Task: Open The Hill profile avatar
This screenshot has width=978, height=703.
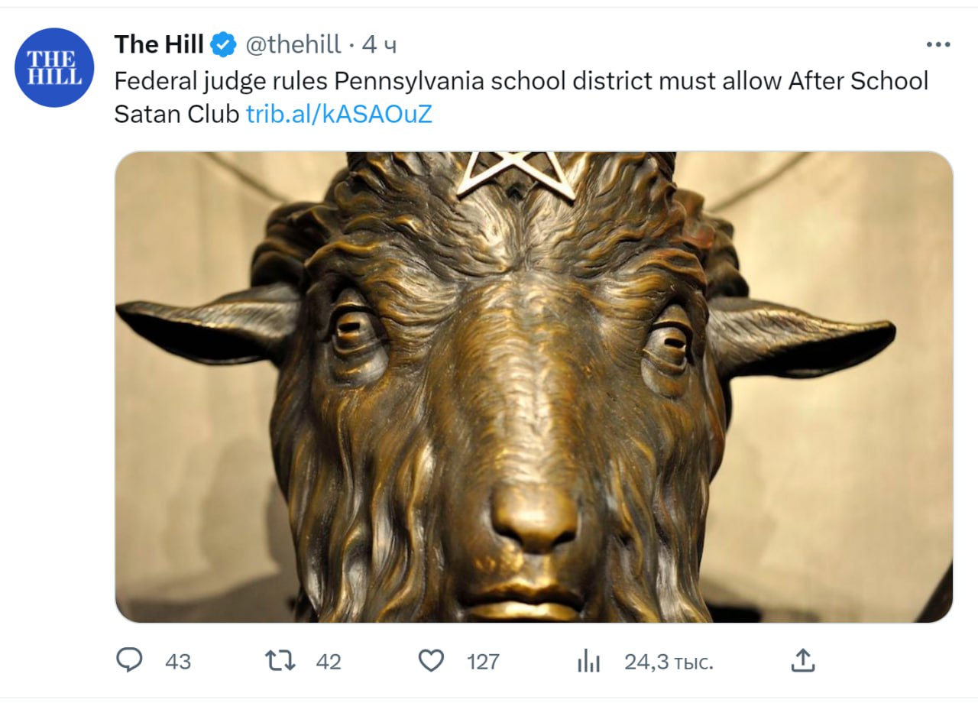Action: point(54,67)
